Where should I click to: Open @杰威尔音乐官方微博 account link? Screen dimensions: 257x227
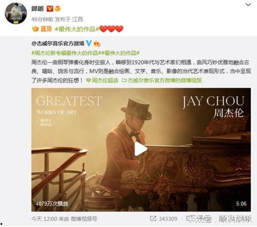click(x=58, y=44)
